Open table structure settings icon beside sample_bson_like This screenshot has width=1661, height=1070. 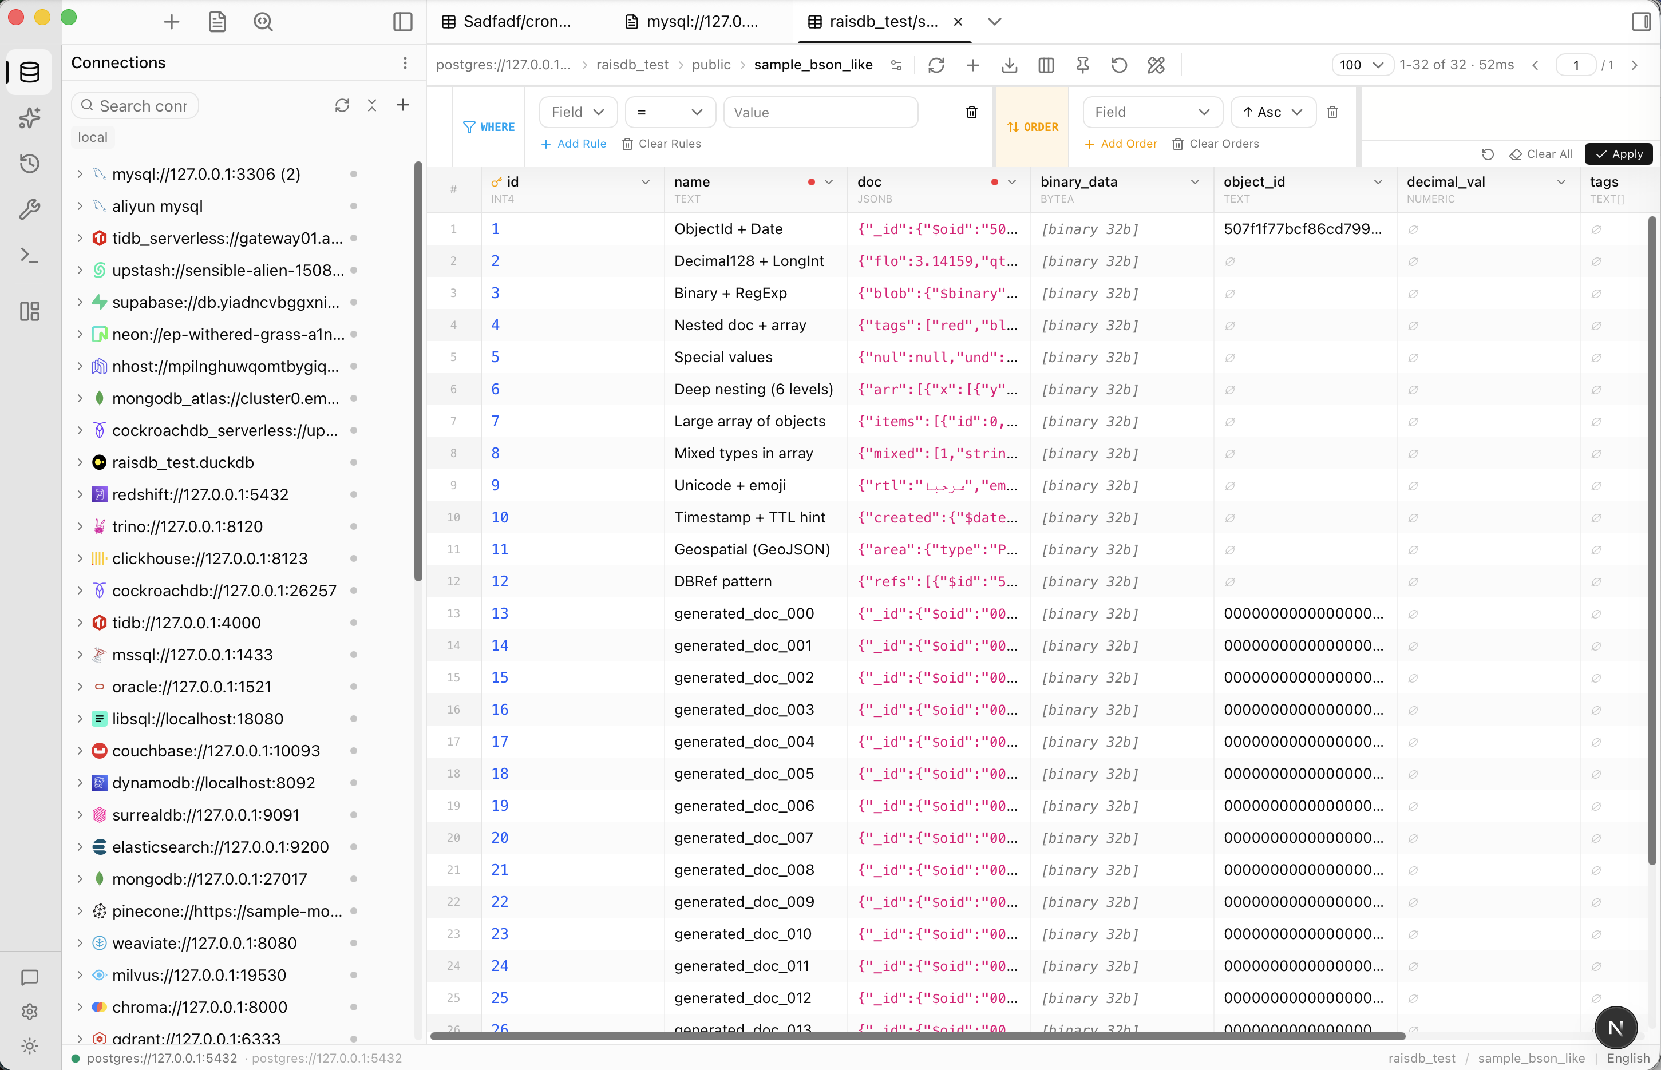(896, 65)
